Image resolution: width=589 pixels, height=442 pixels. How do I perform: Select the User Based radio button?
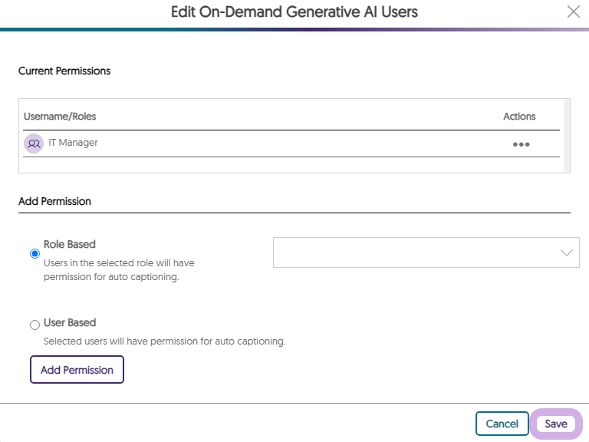[35, 325]
